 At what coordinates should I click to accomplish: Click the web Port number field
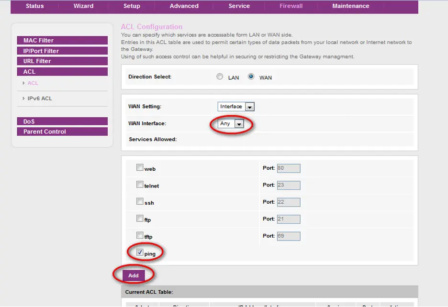(x=288, y=168)
